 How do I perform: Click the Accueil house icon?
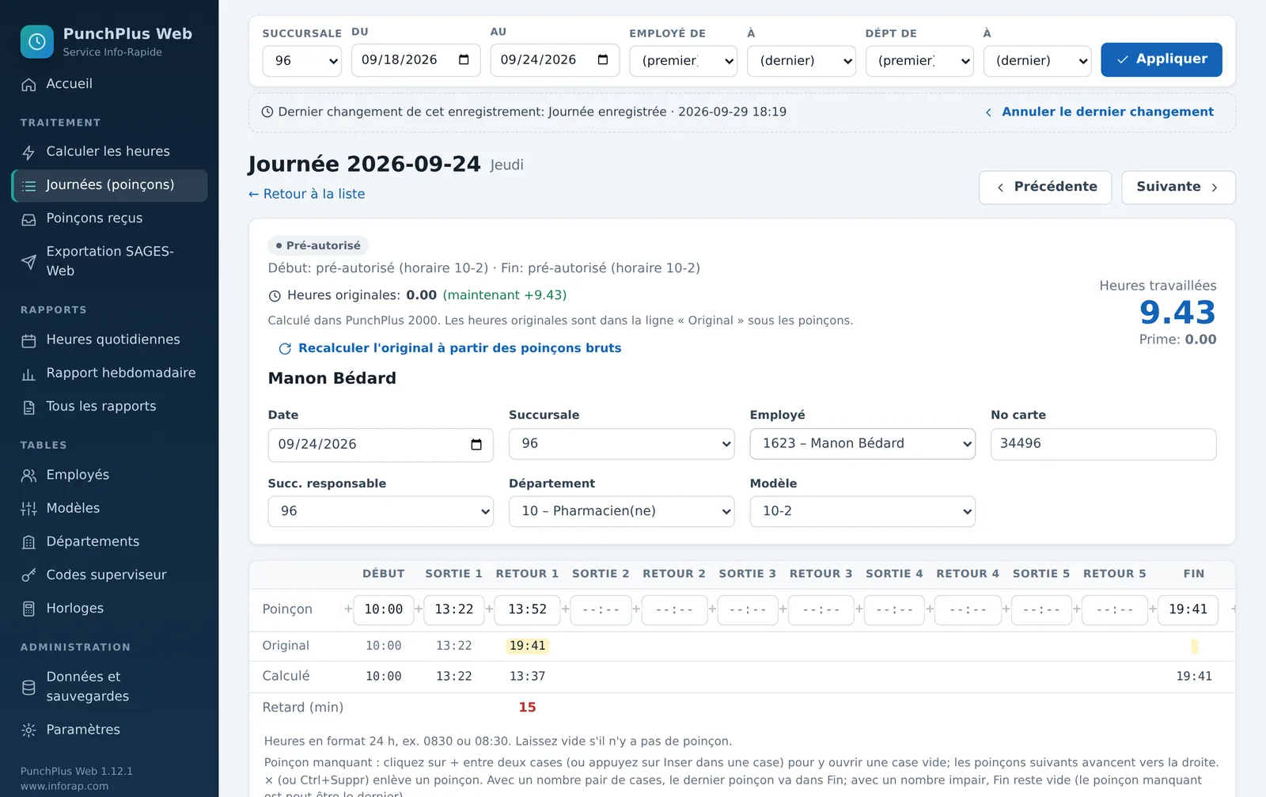click(28, 85)
